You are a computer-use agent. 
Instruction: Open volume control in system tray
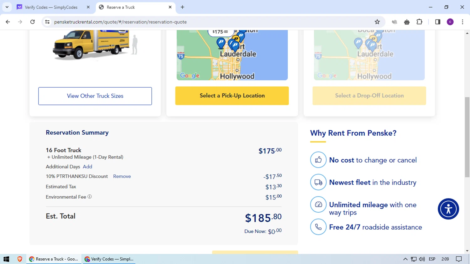422,259
